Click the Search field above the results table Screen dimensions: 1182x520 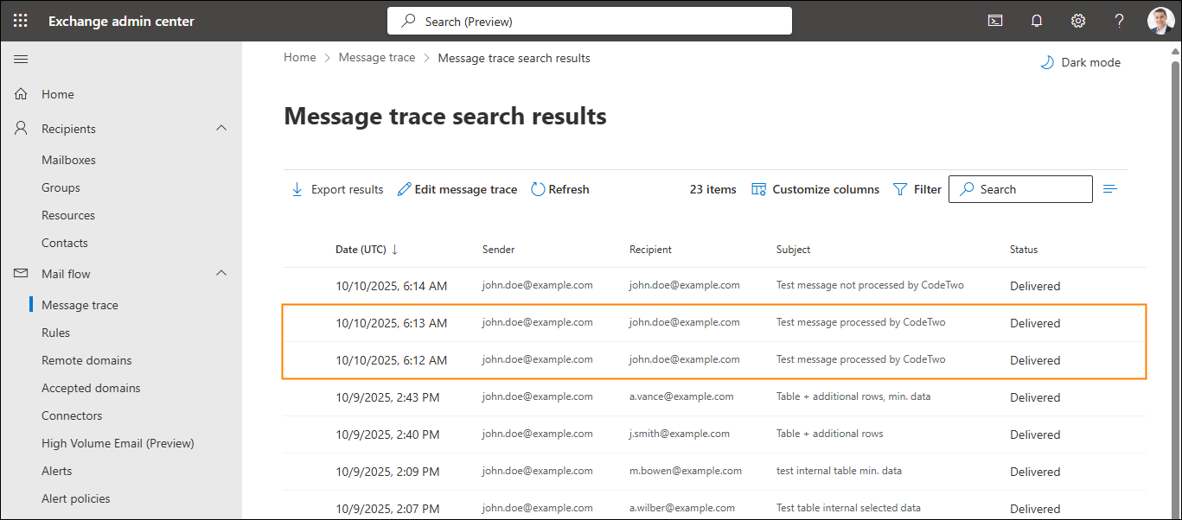pyautogui.click(x=1020, y=188)
